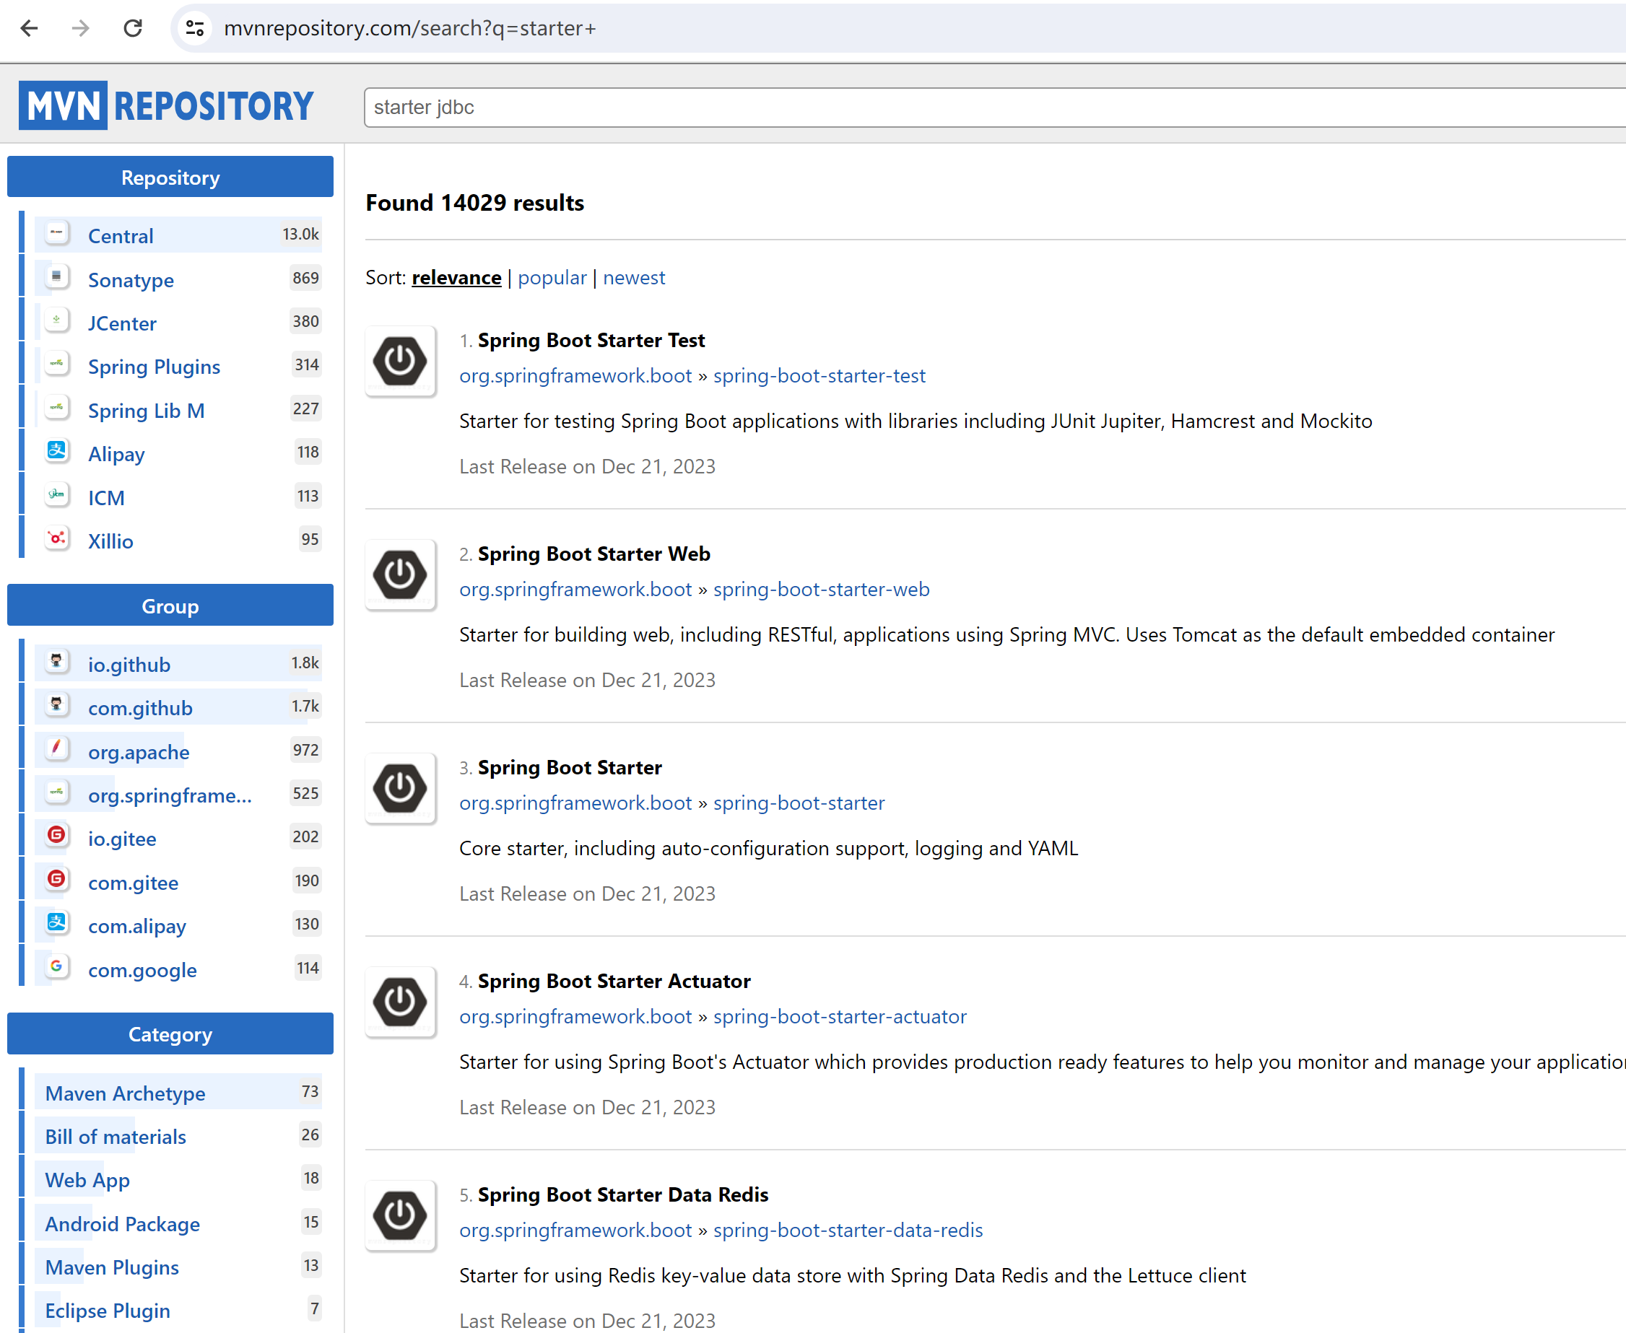The width and height of the screenshot is (1626, 1333).
Task: Click Spring Boot Starter Data Redis icon
Action: pyautogui.click(x=400, y=1215)
